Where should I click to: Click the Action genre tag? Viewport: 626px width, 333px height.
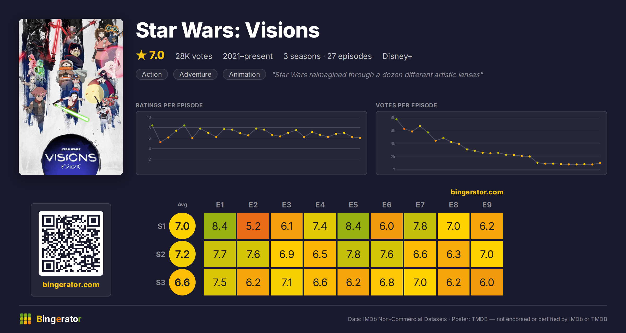pyautogui.click(x=152, y=74)
